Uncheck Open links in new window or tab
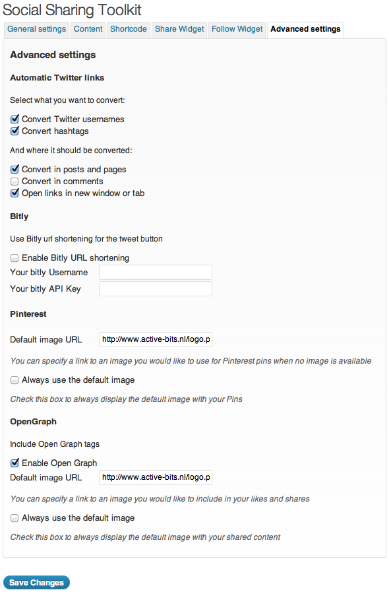Viewport: 389px width, 594px height. (15, 193)
